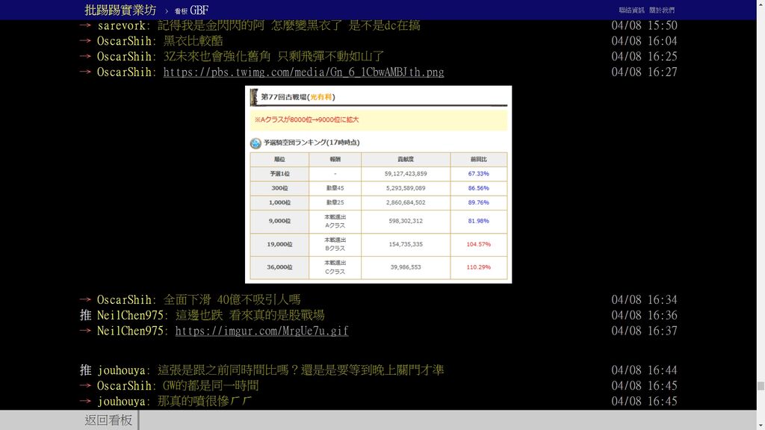Click the arrow tag before sarevork's comment

click(85, 25)
